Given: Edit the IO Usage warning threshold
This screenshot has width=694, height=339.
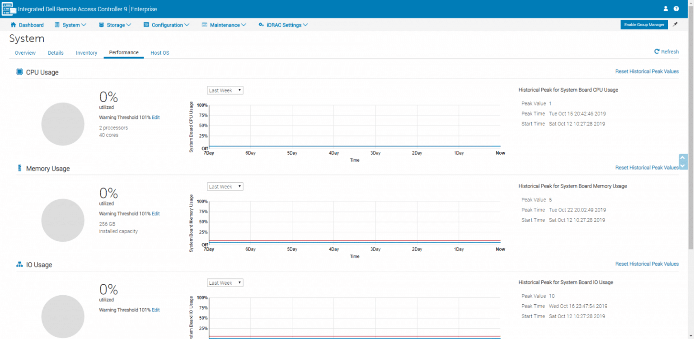Looking at the screenshot, I should pyautogui.click(x=156, y=310).
